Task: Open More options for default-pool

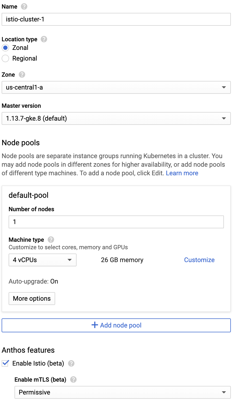Action: pos(32,299)
